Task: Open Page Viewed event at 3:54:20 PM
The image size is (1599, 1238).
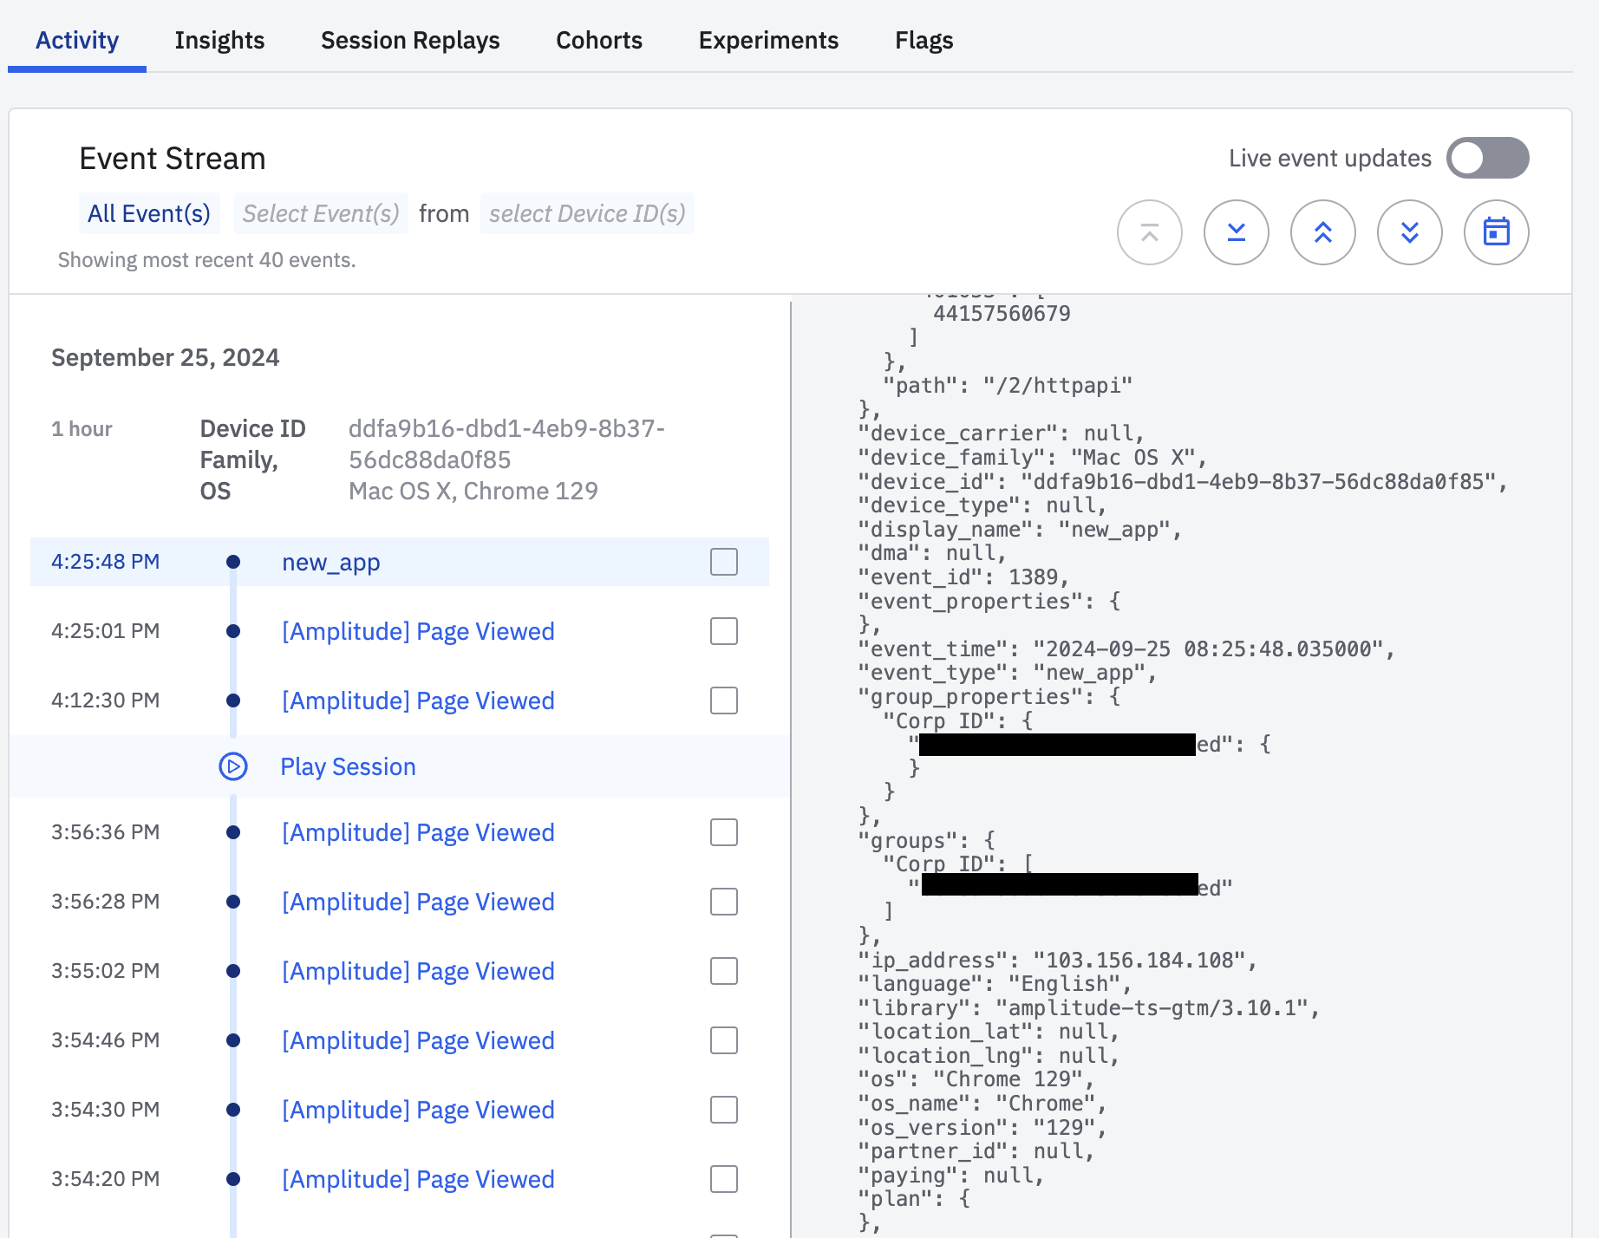Action: click(x=418, y=1179)
